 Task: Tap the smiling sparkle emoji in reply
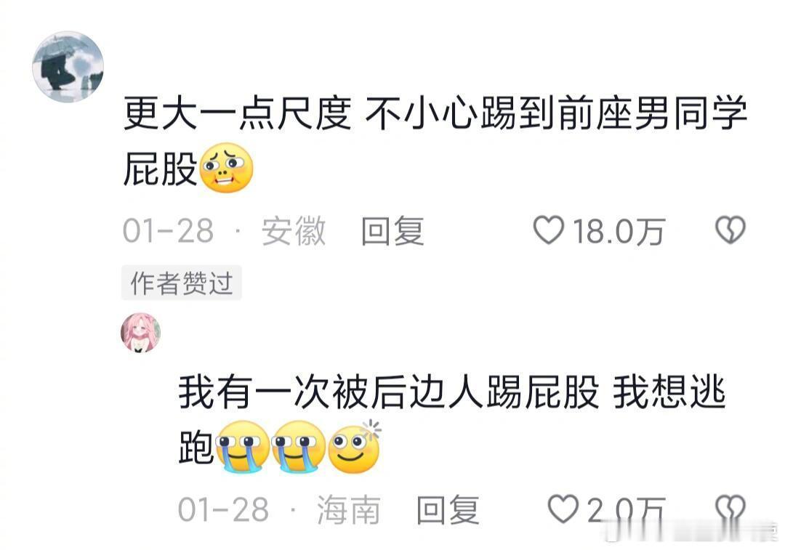pyautogui.click(x=355, y=446)
